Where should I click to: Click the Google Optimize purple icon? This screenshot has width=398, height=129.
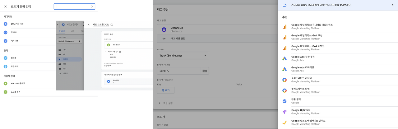[x=284, y=112]
